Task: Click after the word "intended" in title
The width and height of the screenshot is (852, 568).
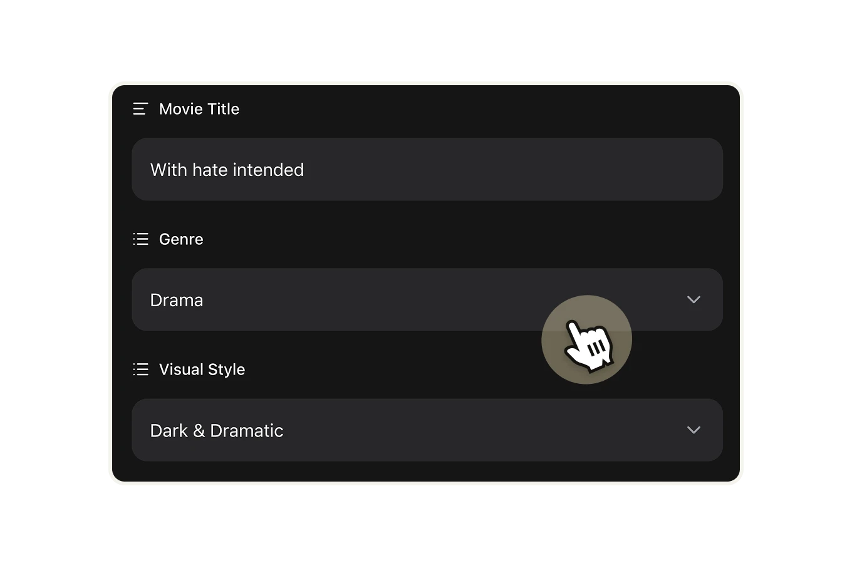Action: coord(305,170)
